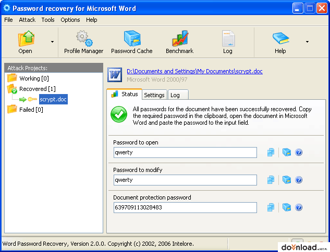Click the application gear icon in title bar
The width and height of the screenshot is (330, 252).
[7, 8]
